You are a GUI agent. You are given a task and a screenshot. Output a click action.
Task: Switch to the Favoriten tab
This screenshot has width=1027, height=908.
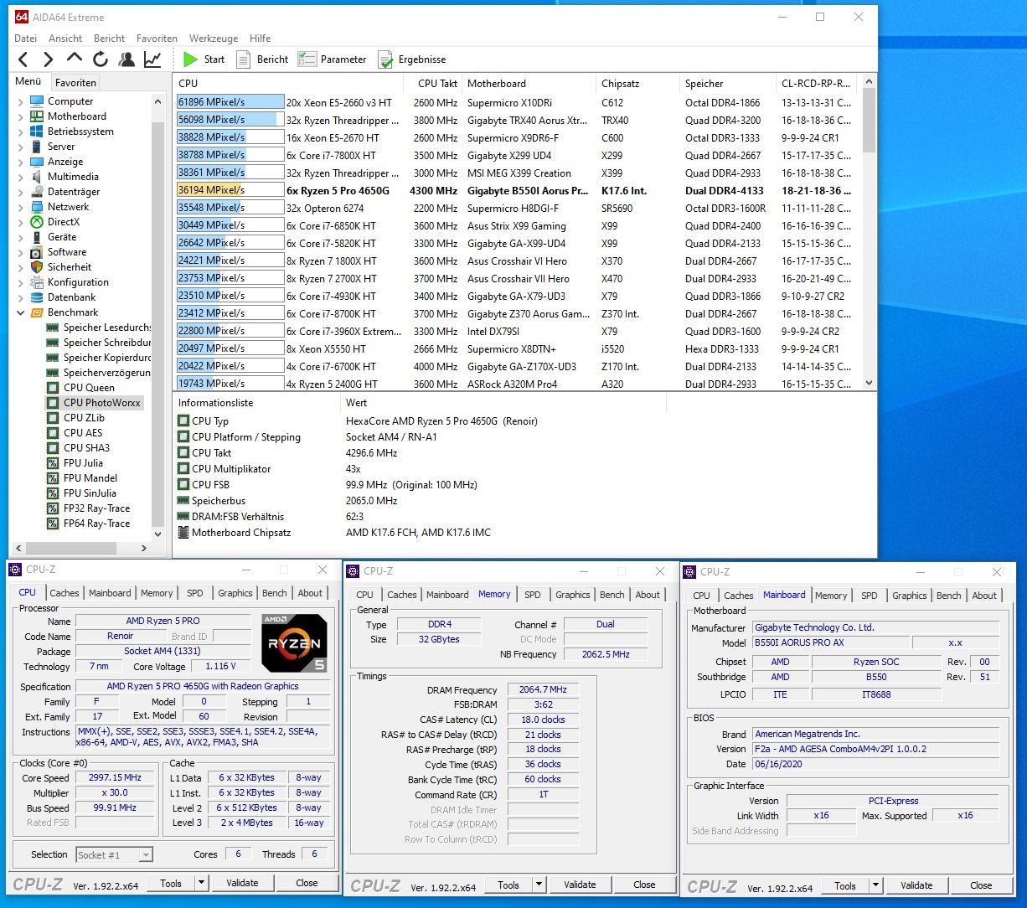(75, 82)
